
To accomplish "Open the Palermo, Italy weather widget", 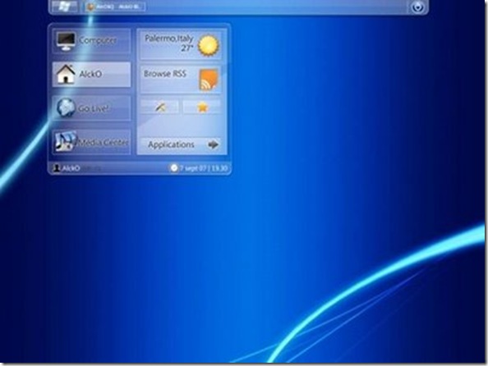I will coord(181,45).
